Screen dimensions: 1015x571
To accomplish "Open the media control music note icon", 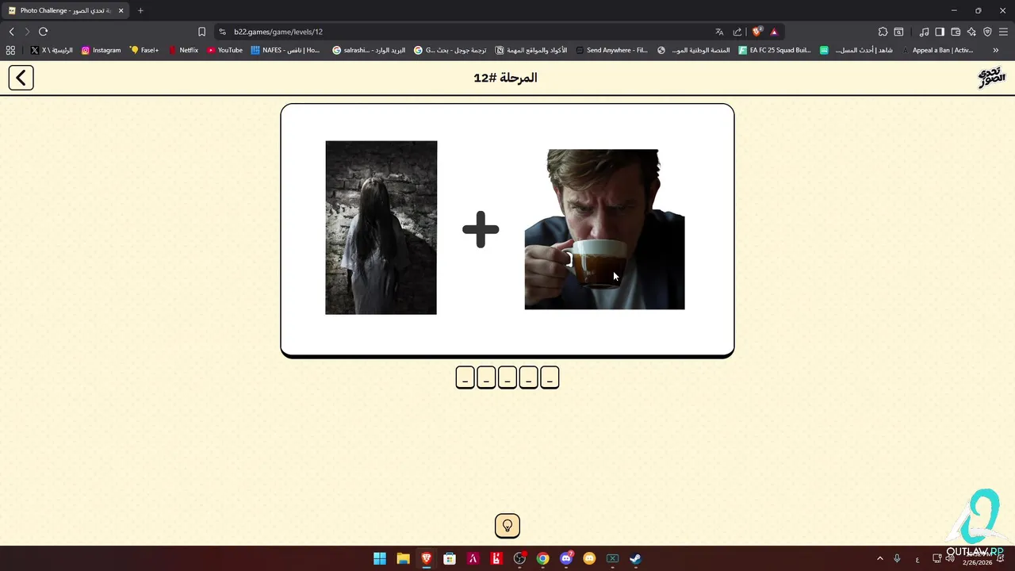I will point(924,32).
